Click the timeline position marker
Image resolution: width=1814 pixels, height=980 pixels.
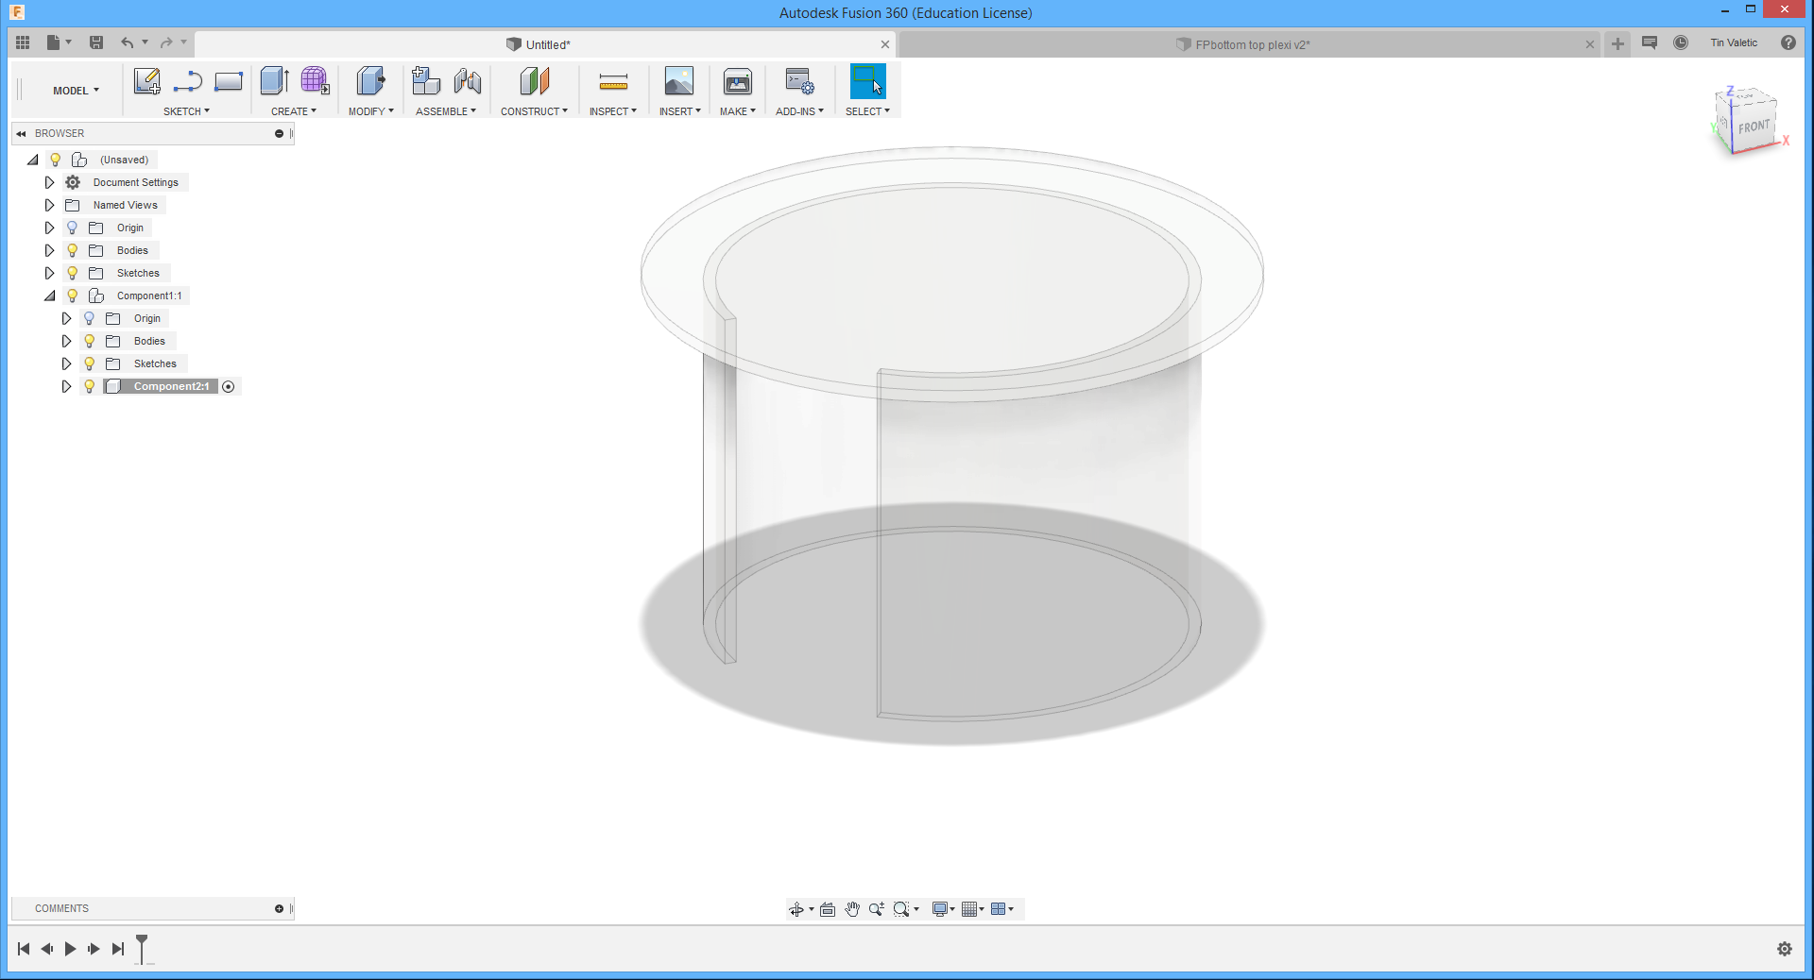point(142,948)
